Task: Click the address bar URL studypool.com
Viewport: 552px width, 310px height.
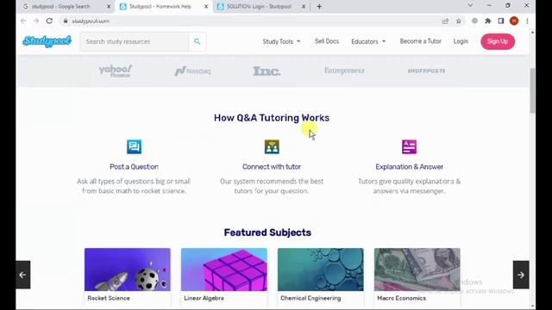Action: (91, 21)
